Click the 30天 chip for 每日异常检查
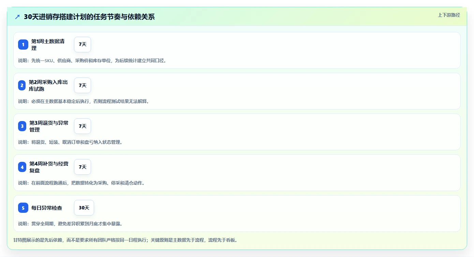 click(x=84, y=208)
